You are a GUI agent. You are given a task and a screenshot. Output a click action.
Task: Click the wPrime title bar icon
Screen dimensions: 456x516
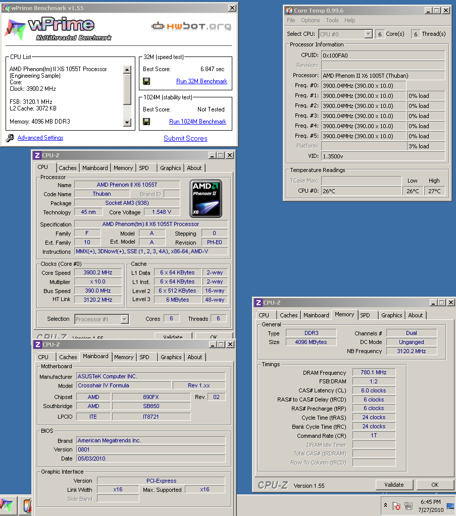point(6,8)
